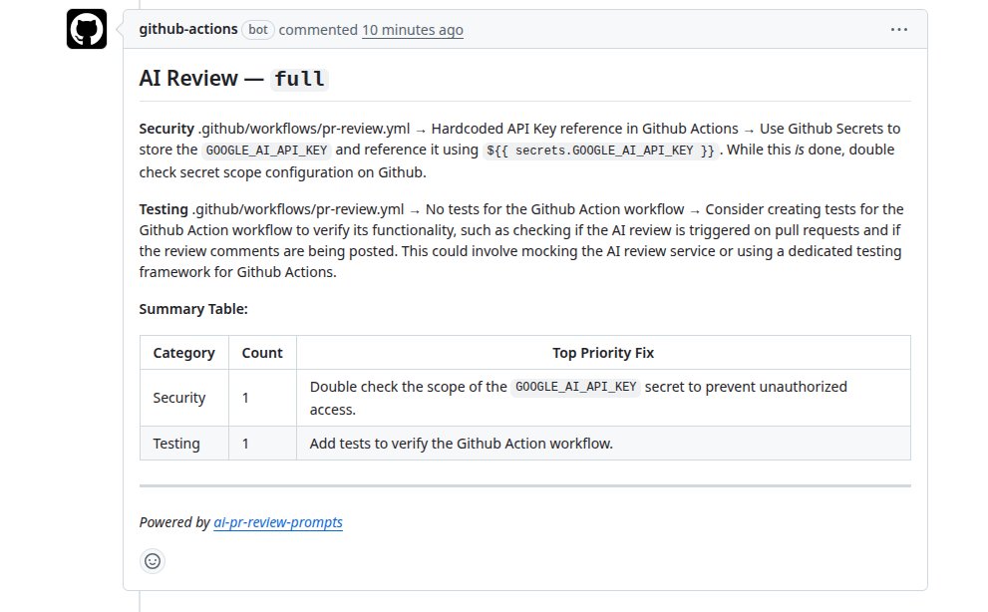Click the '${{ secrets.GOOGLE_AI_API_KEY }}' code snippet
This screenshot has width=988, height=612.
pyautogui.click(x=600, y=150)
